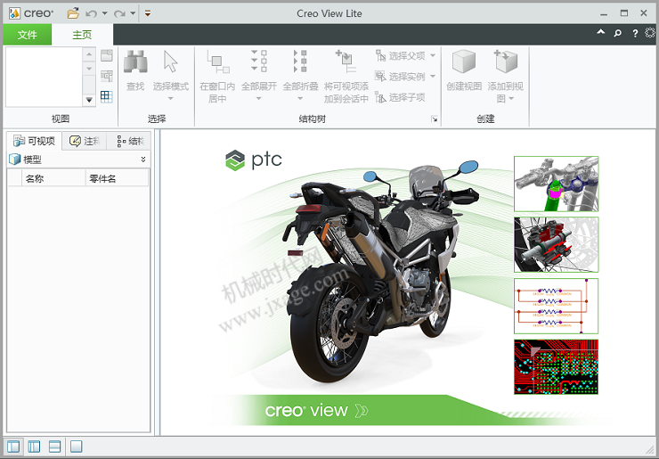The width and height of the screenshot is (659, 459).
Task: Click the grid table icon beside gallery
Action: 107,97
